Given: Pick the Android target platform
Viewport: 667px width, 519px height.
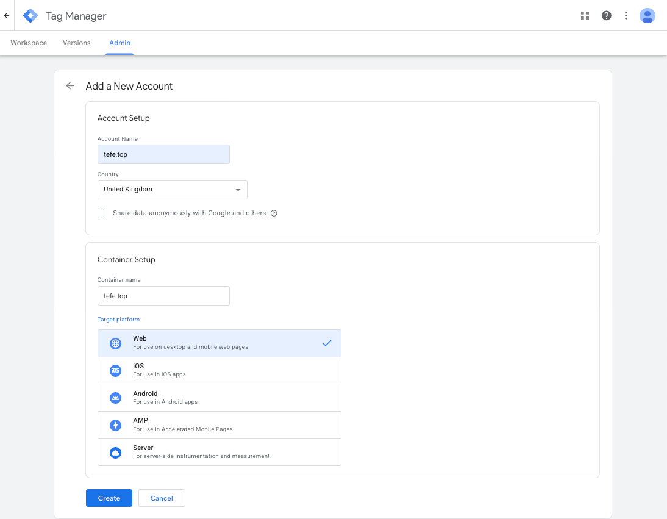Looking at the screenshot, I should coord(219,398).
